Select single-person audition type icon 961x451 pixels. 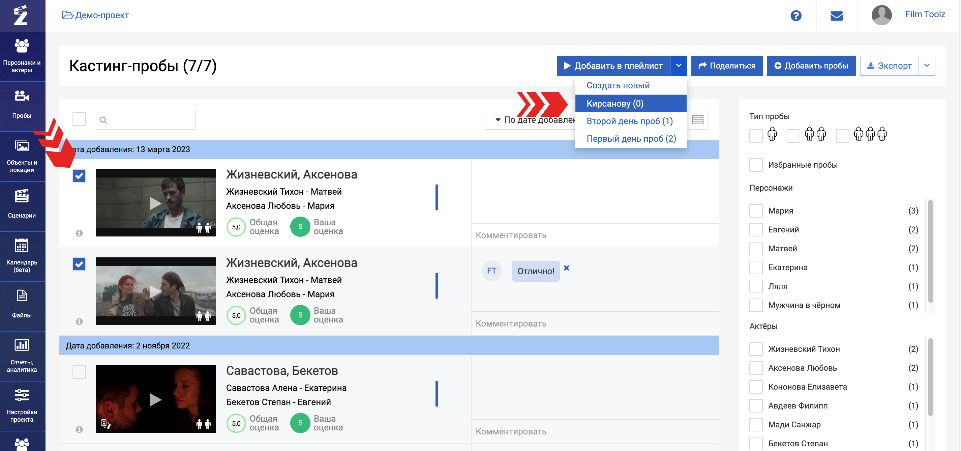pyautogui.click(x=772, y=134)
